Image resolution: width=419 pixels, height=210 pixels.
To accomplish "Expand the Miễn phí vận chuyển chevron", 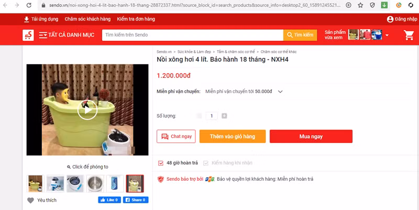I will click(x=280, y=91).
